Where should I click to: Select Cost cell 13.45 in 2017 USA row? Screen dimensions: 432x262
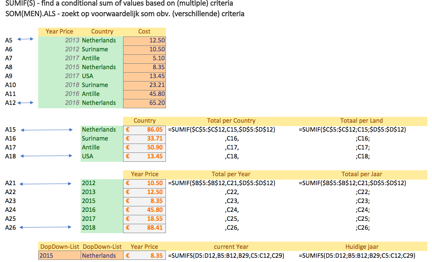pos(144,76)
